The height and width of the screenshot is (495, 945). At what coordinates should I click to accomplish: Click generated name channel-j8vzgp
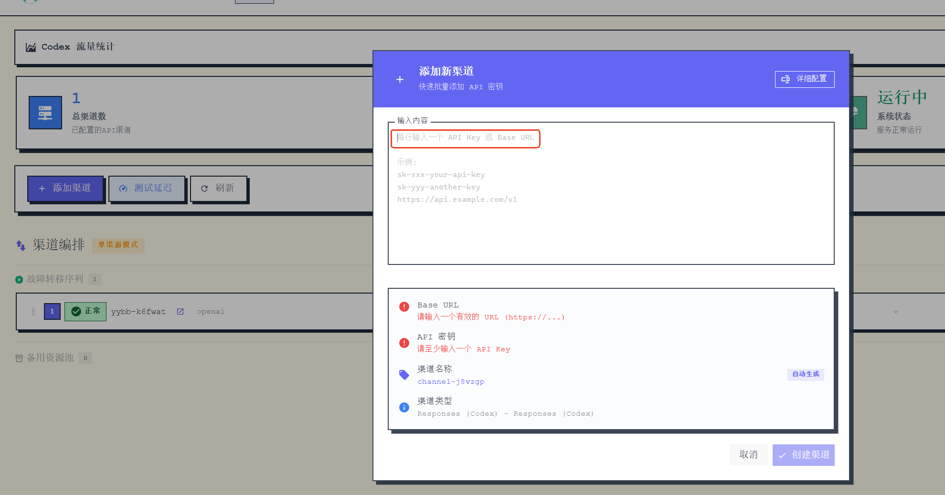click(451, 381)
